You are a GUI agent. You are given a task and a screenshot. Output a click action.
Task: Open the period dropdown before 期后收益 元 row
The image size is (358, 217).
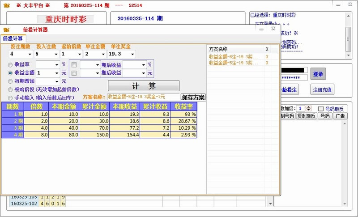coord(98,73)
